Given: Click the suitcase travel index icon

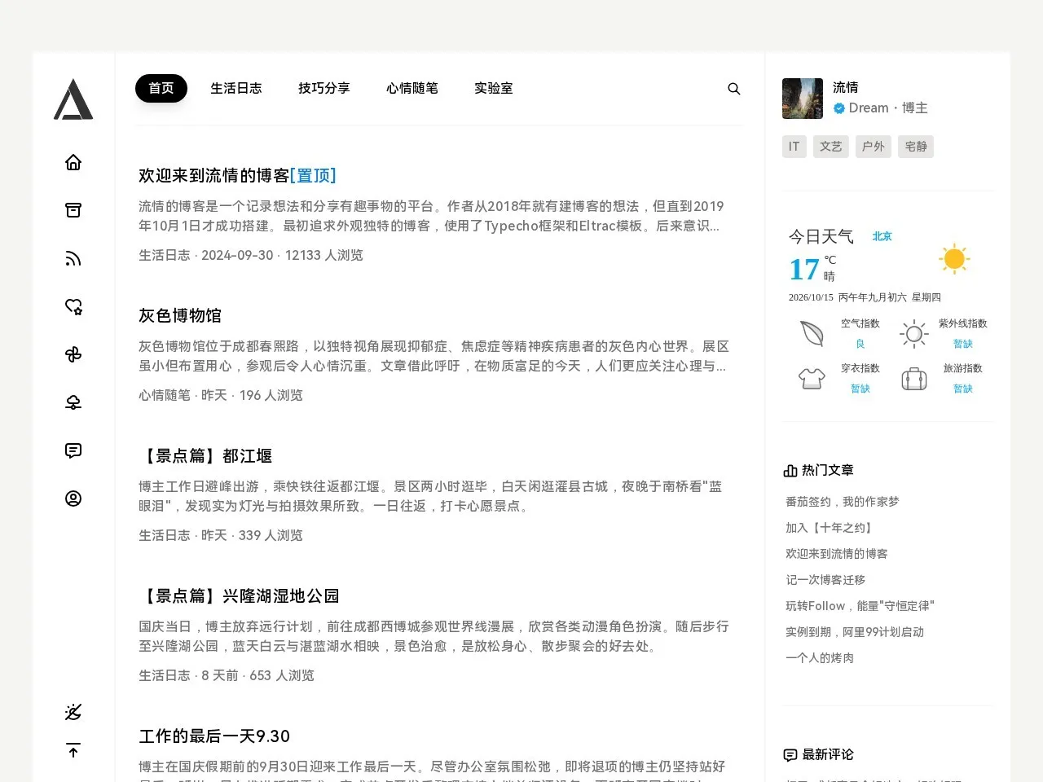Looking at the screenshot, I should coord(914,378).
